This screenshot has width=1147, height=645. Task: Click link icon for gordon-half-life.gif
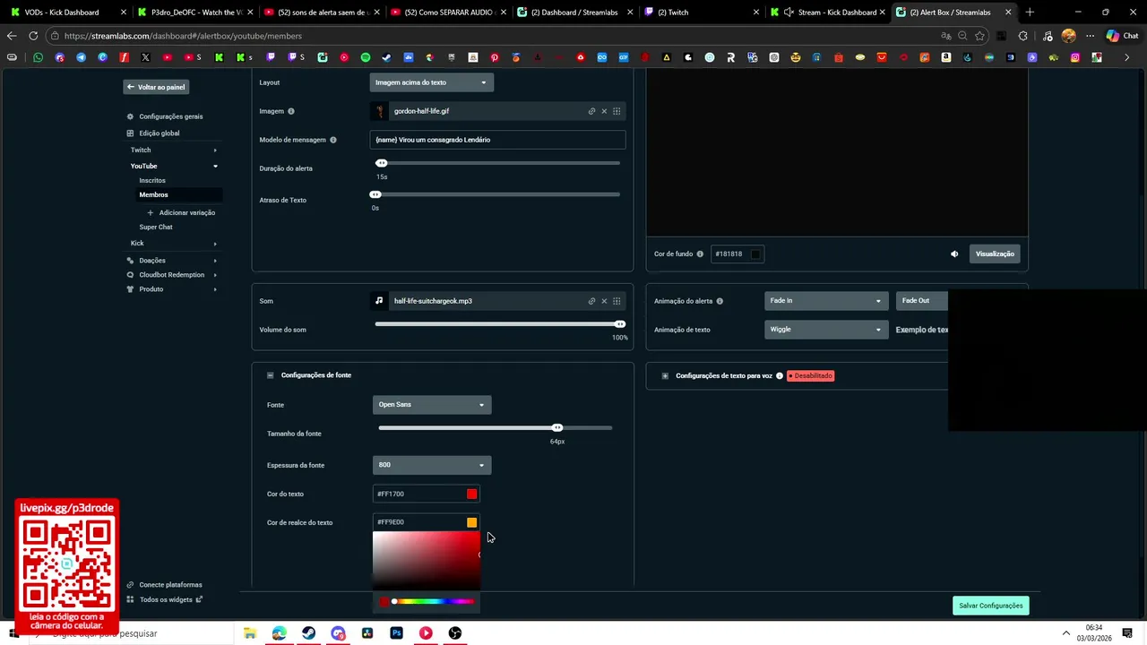pyautogui.click(x=591, y=111)
